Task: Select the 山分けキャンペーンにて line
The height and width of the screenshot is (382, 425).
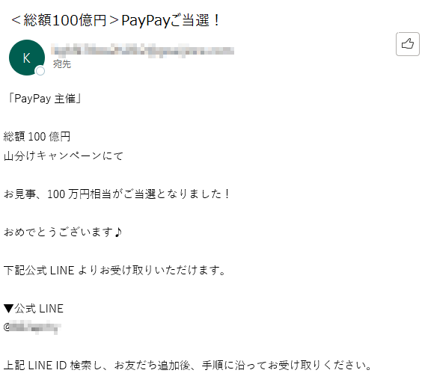Action: (x=64, y=155)
